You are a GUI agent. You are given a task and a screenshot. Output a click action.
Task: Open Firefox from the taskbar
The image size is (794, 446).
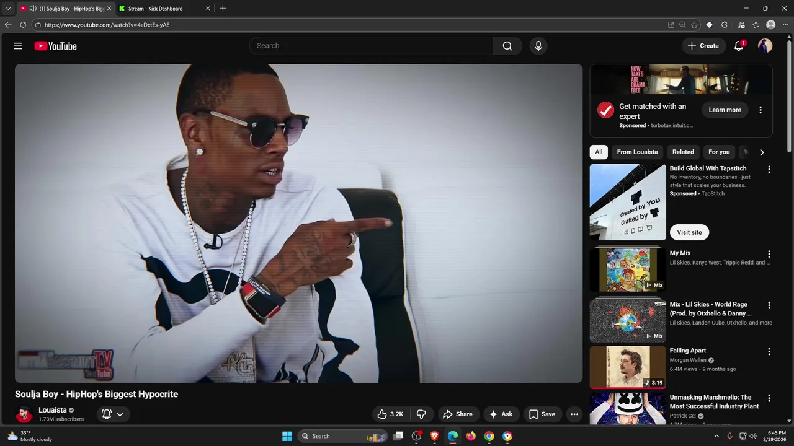[471, 436]
